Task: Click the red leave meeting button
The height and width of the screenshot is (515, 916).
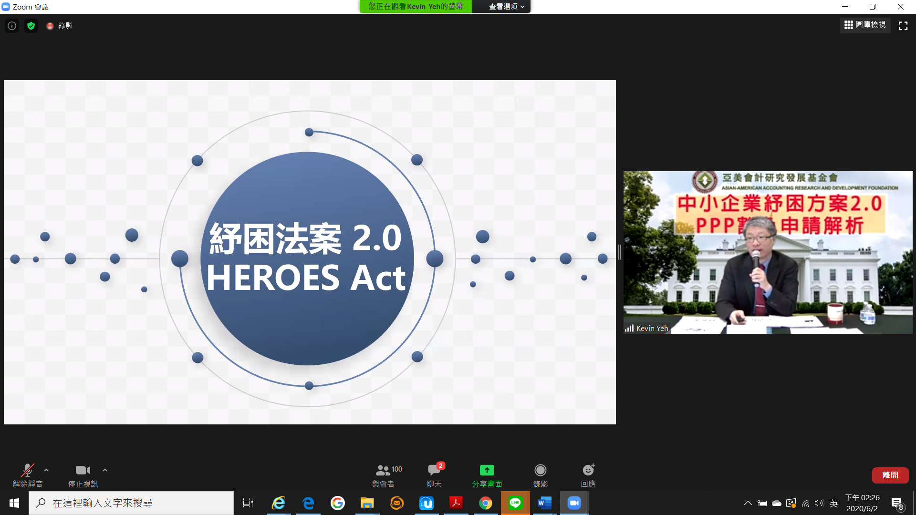Action: coord(890,475)
